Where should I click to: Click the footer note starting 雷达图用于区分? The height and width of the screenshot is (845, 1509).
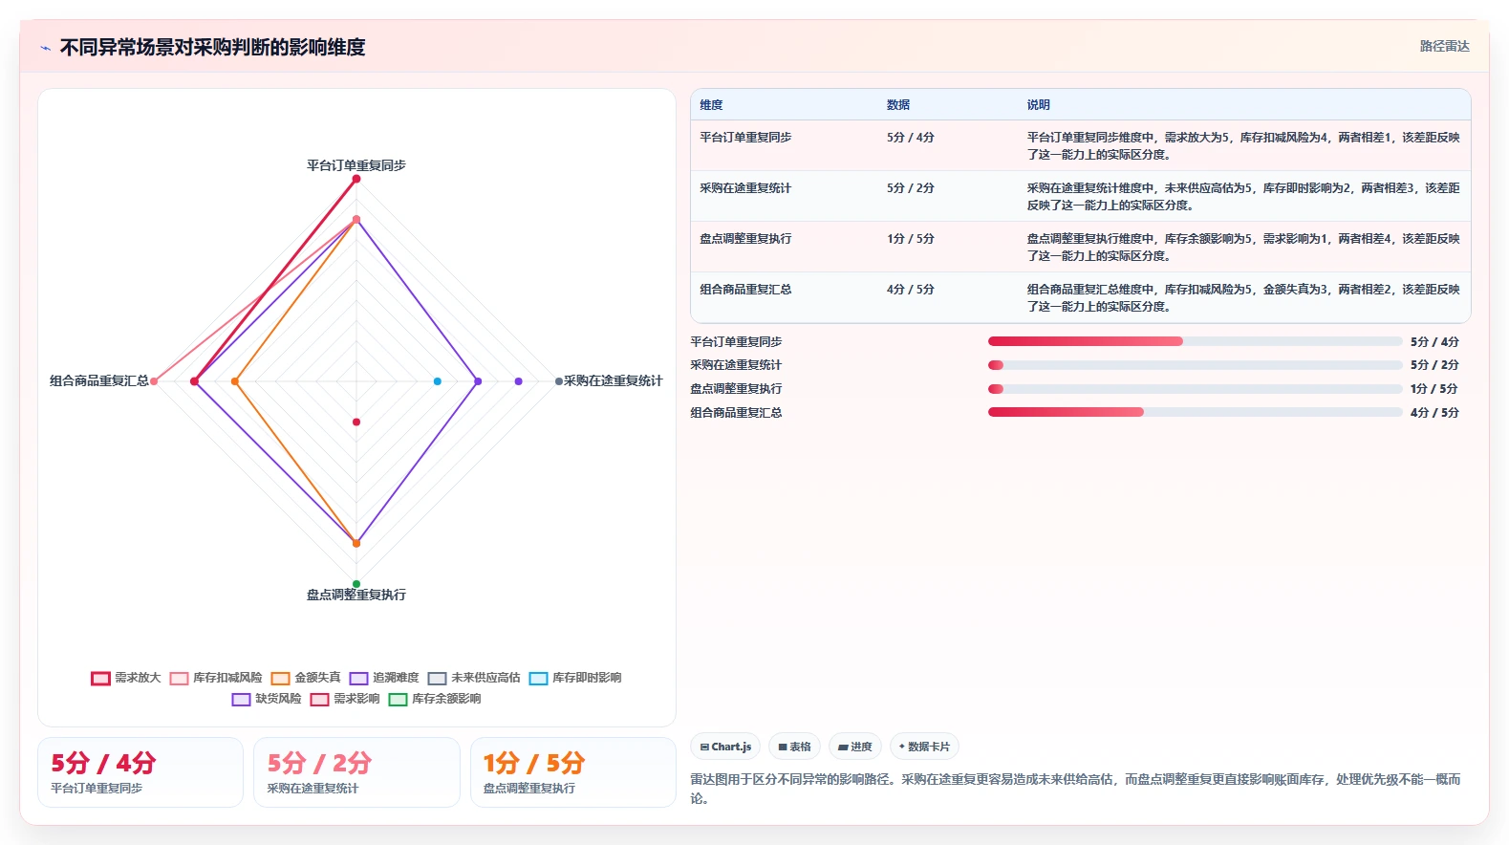tap(1076, 789)
